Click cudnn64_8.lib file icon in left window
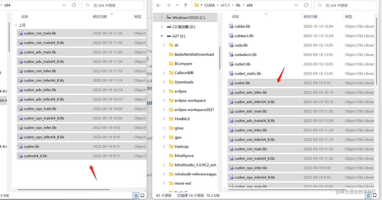382x200 pixels. pyautogui.click(x=20, y=156)
